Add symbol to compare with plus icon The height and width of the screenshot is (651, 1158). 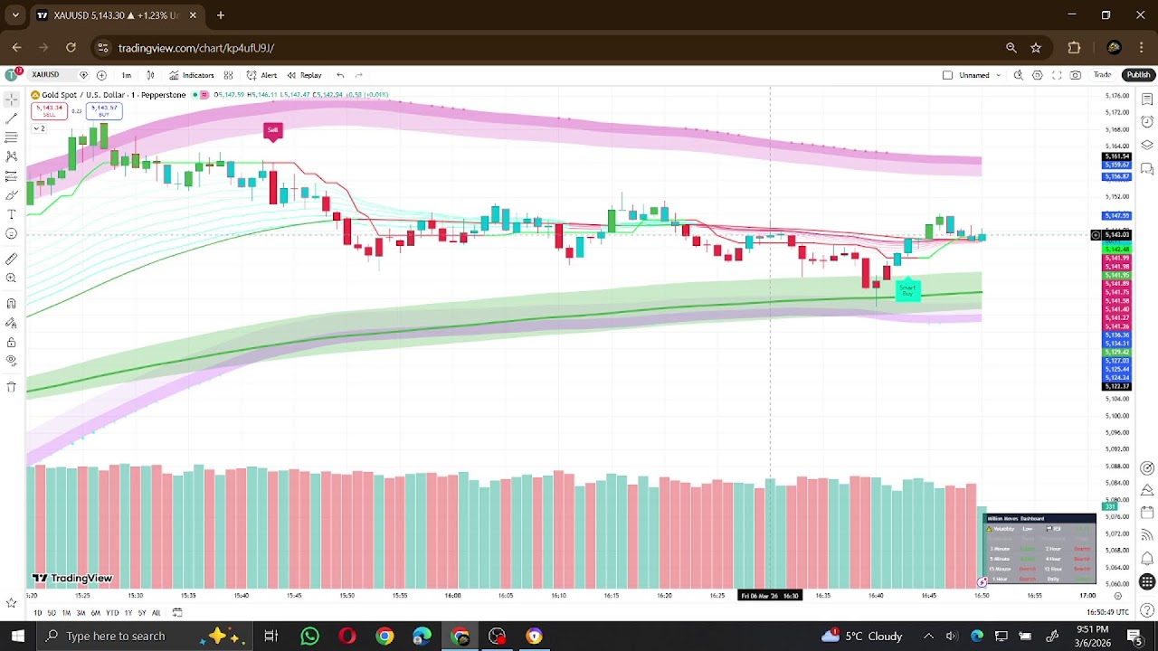point(101,75)
